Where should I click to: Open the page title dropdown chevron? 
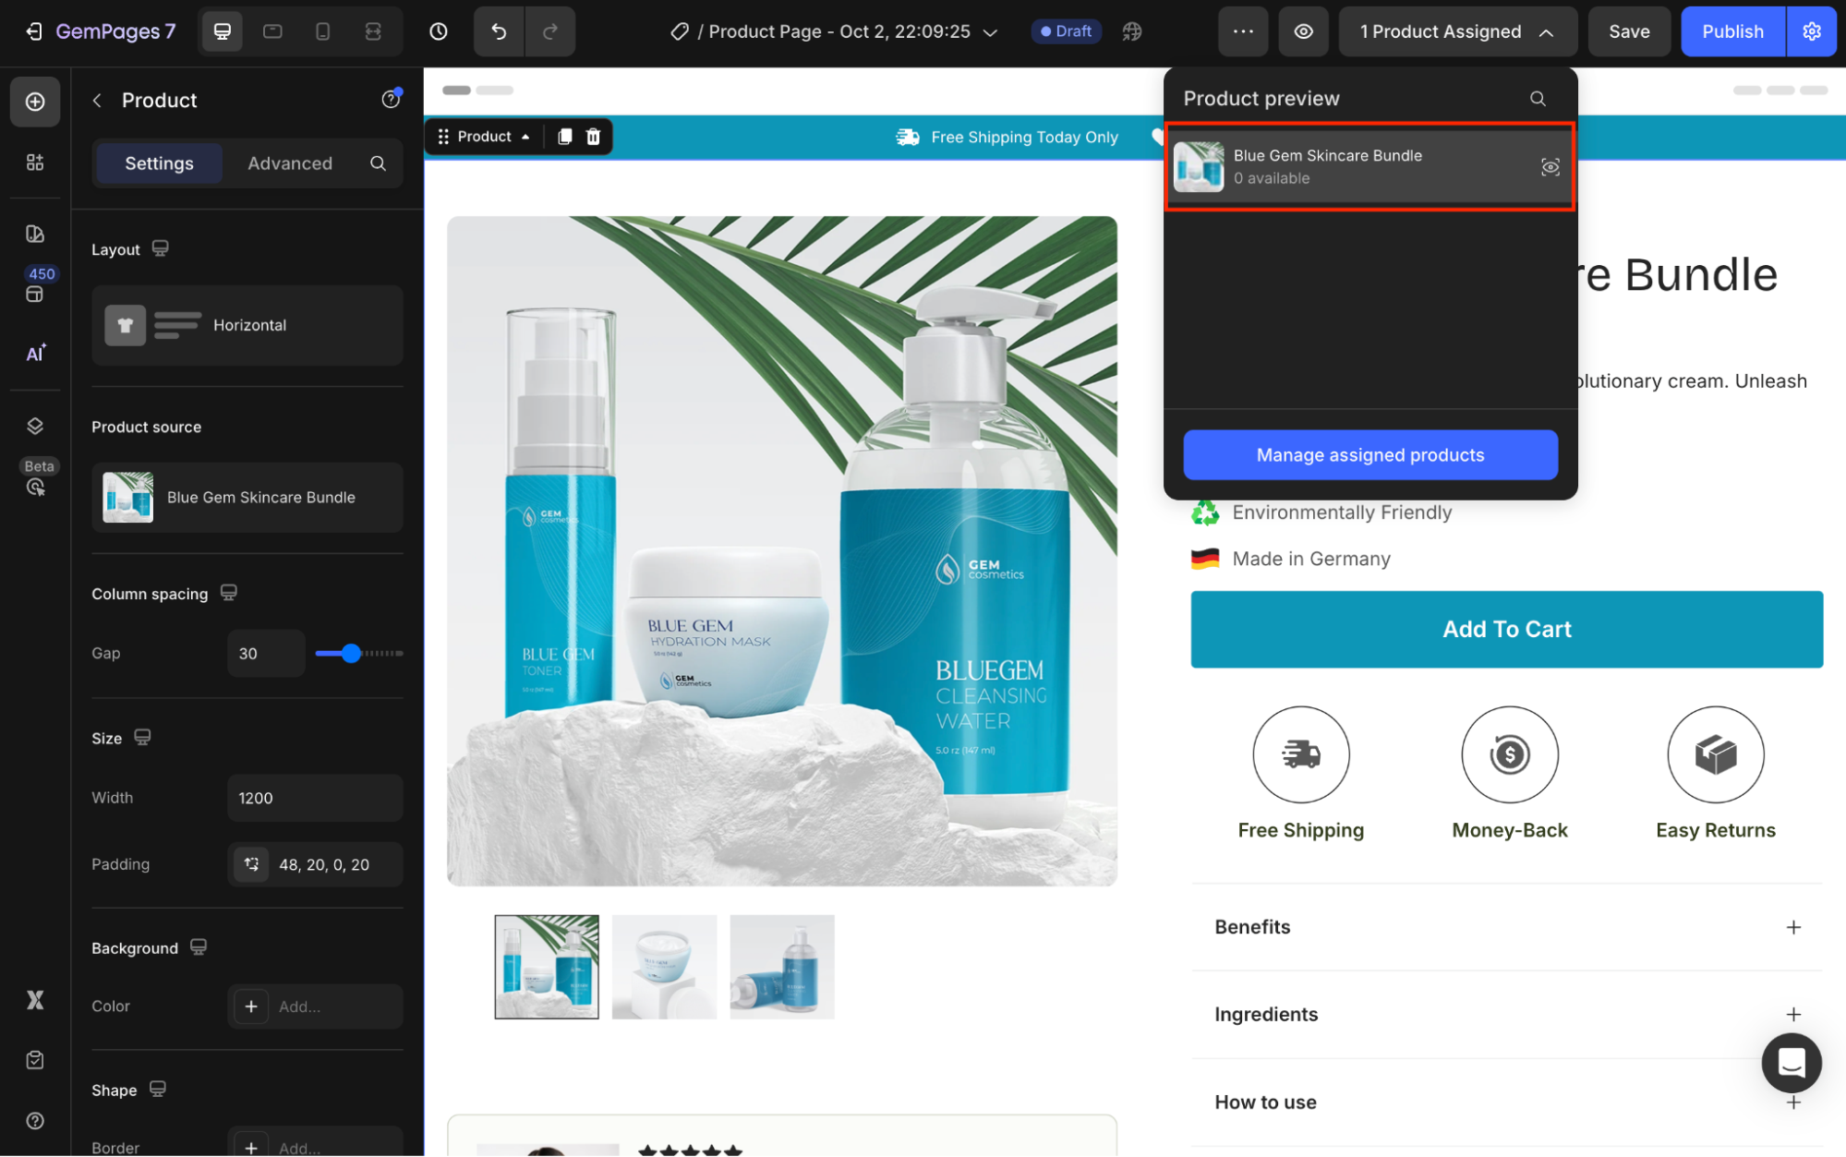tap(990, 32)
